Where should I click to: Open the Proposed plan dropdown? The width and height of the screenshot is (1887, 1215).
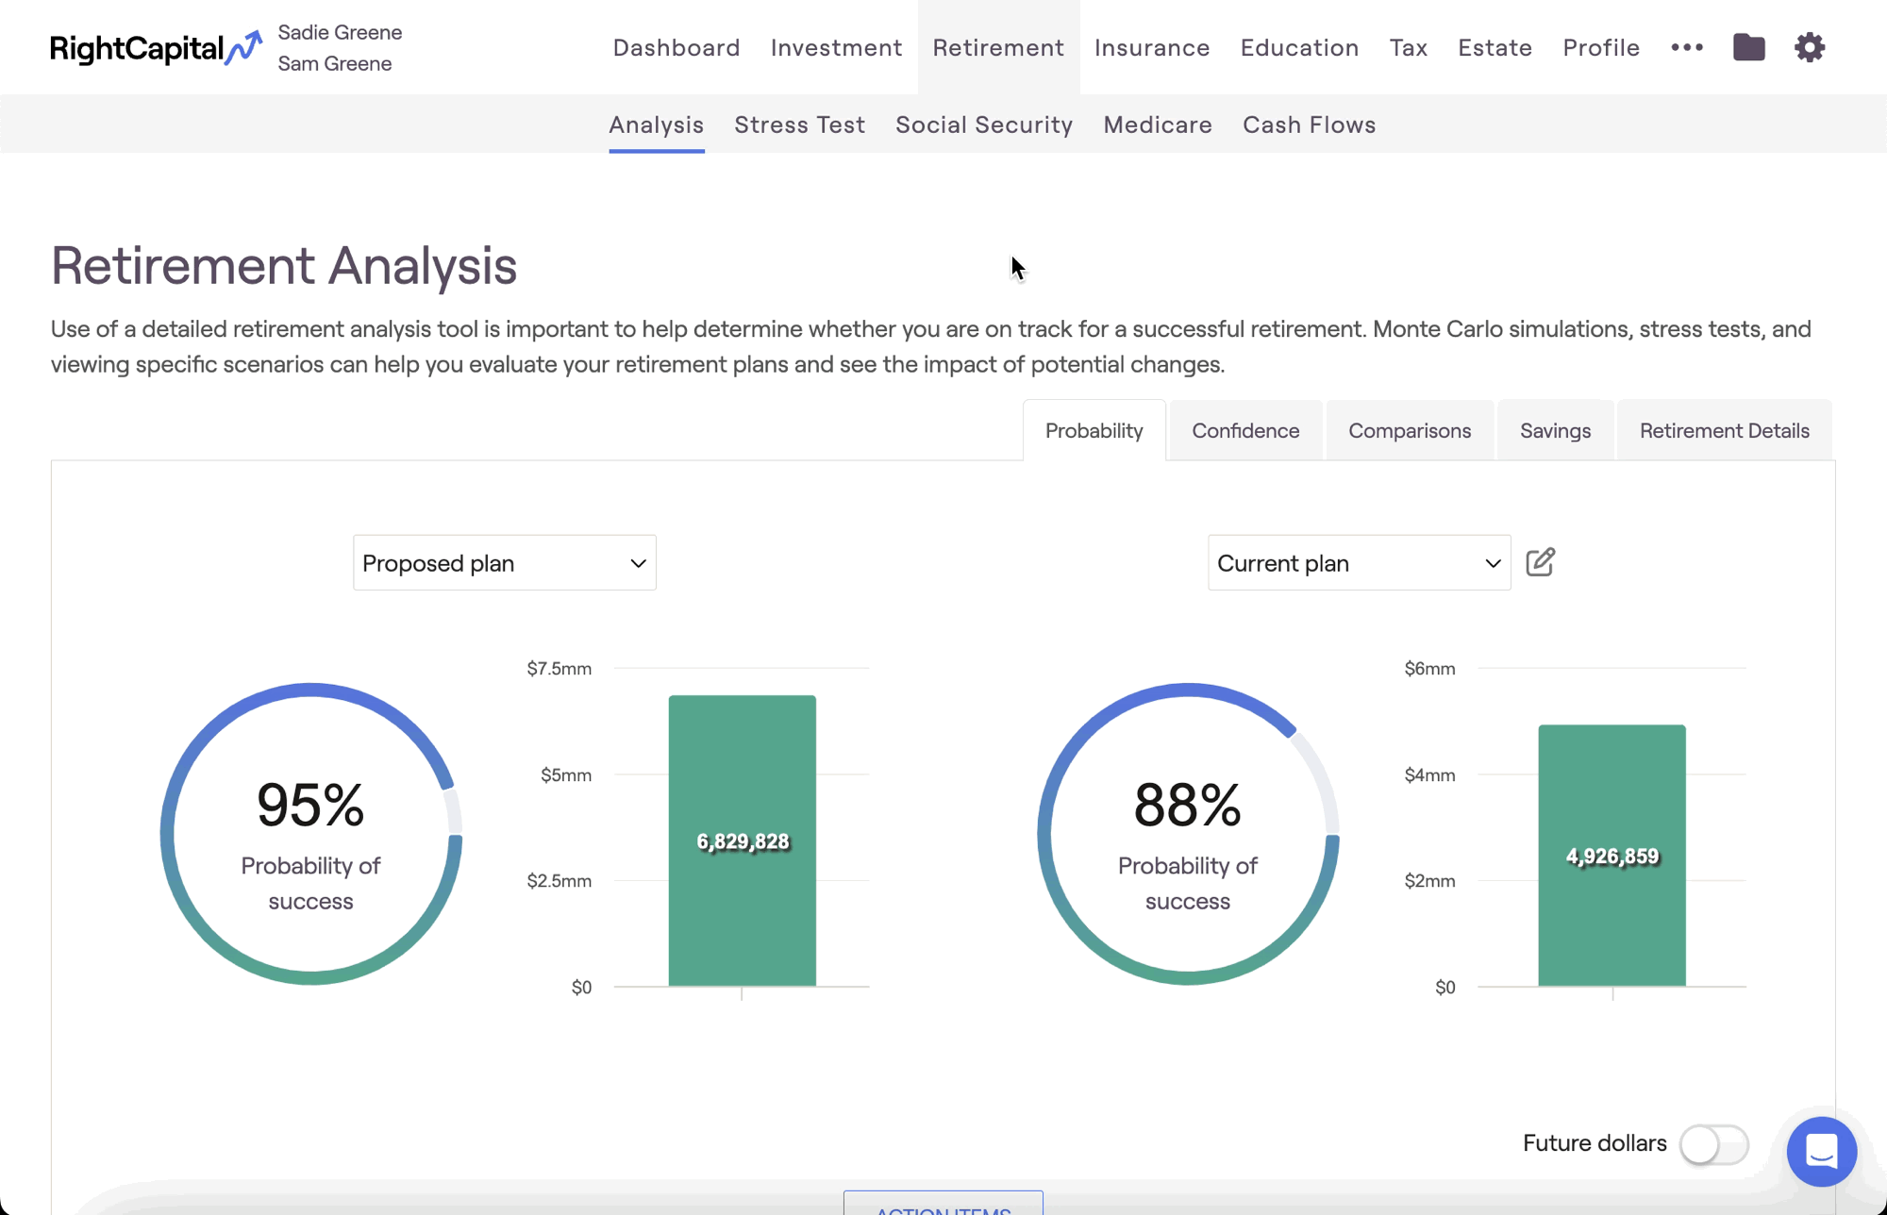tap(504, 563)
